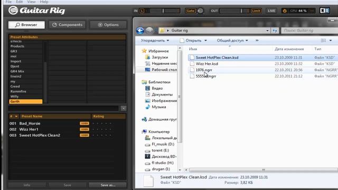The image size is (338, 190).
Task: Change the file view mode icon
Action: coord(323,41)
